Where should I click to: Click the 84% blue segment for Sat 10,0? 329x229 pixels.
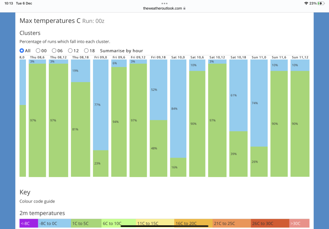tap(178, 109)
